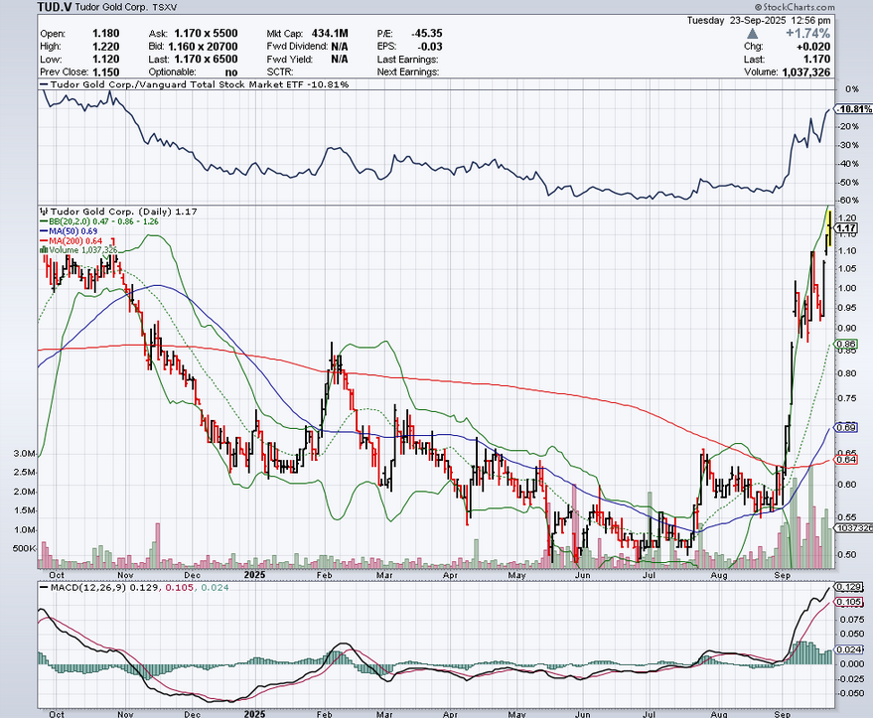Click the 1.17 last-price axis label
The image size is (873, 718).
coord(846,228)
